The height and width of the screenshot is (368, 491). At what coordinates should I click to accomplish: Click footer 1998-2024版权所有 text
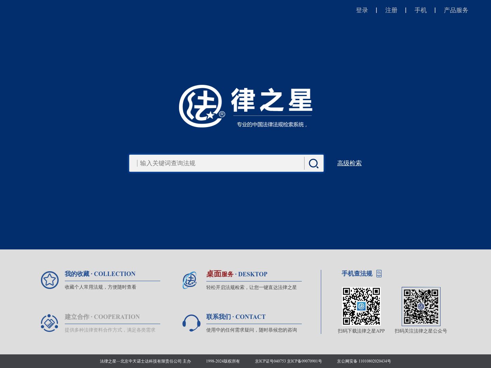223,361
